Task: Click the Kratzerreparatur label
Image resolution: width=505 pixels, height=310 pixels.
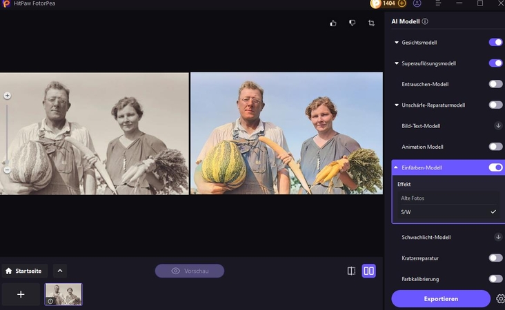Action: click(420, 258)
